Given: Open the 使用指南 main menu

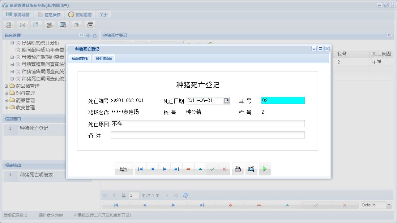Looking at the screenshot, I should tap(80, 15).
